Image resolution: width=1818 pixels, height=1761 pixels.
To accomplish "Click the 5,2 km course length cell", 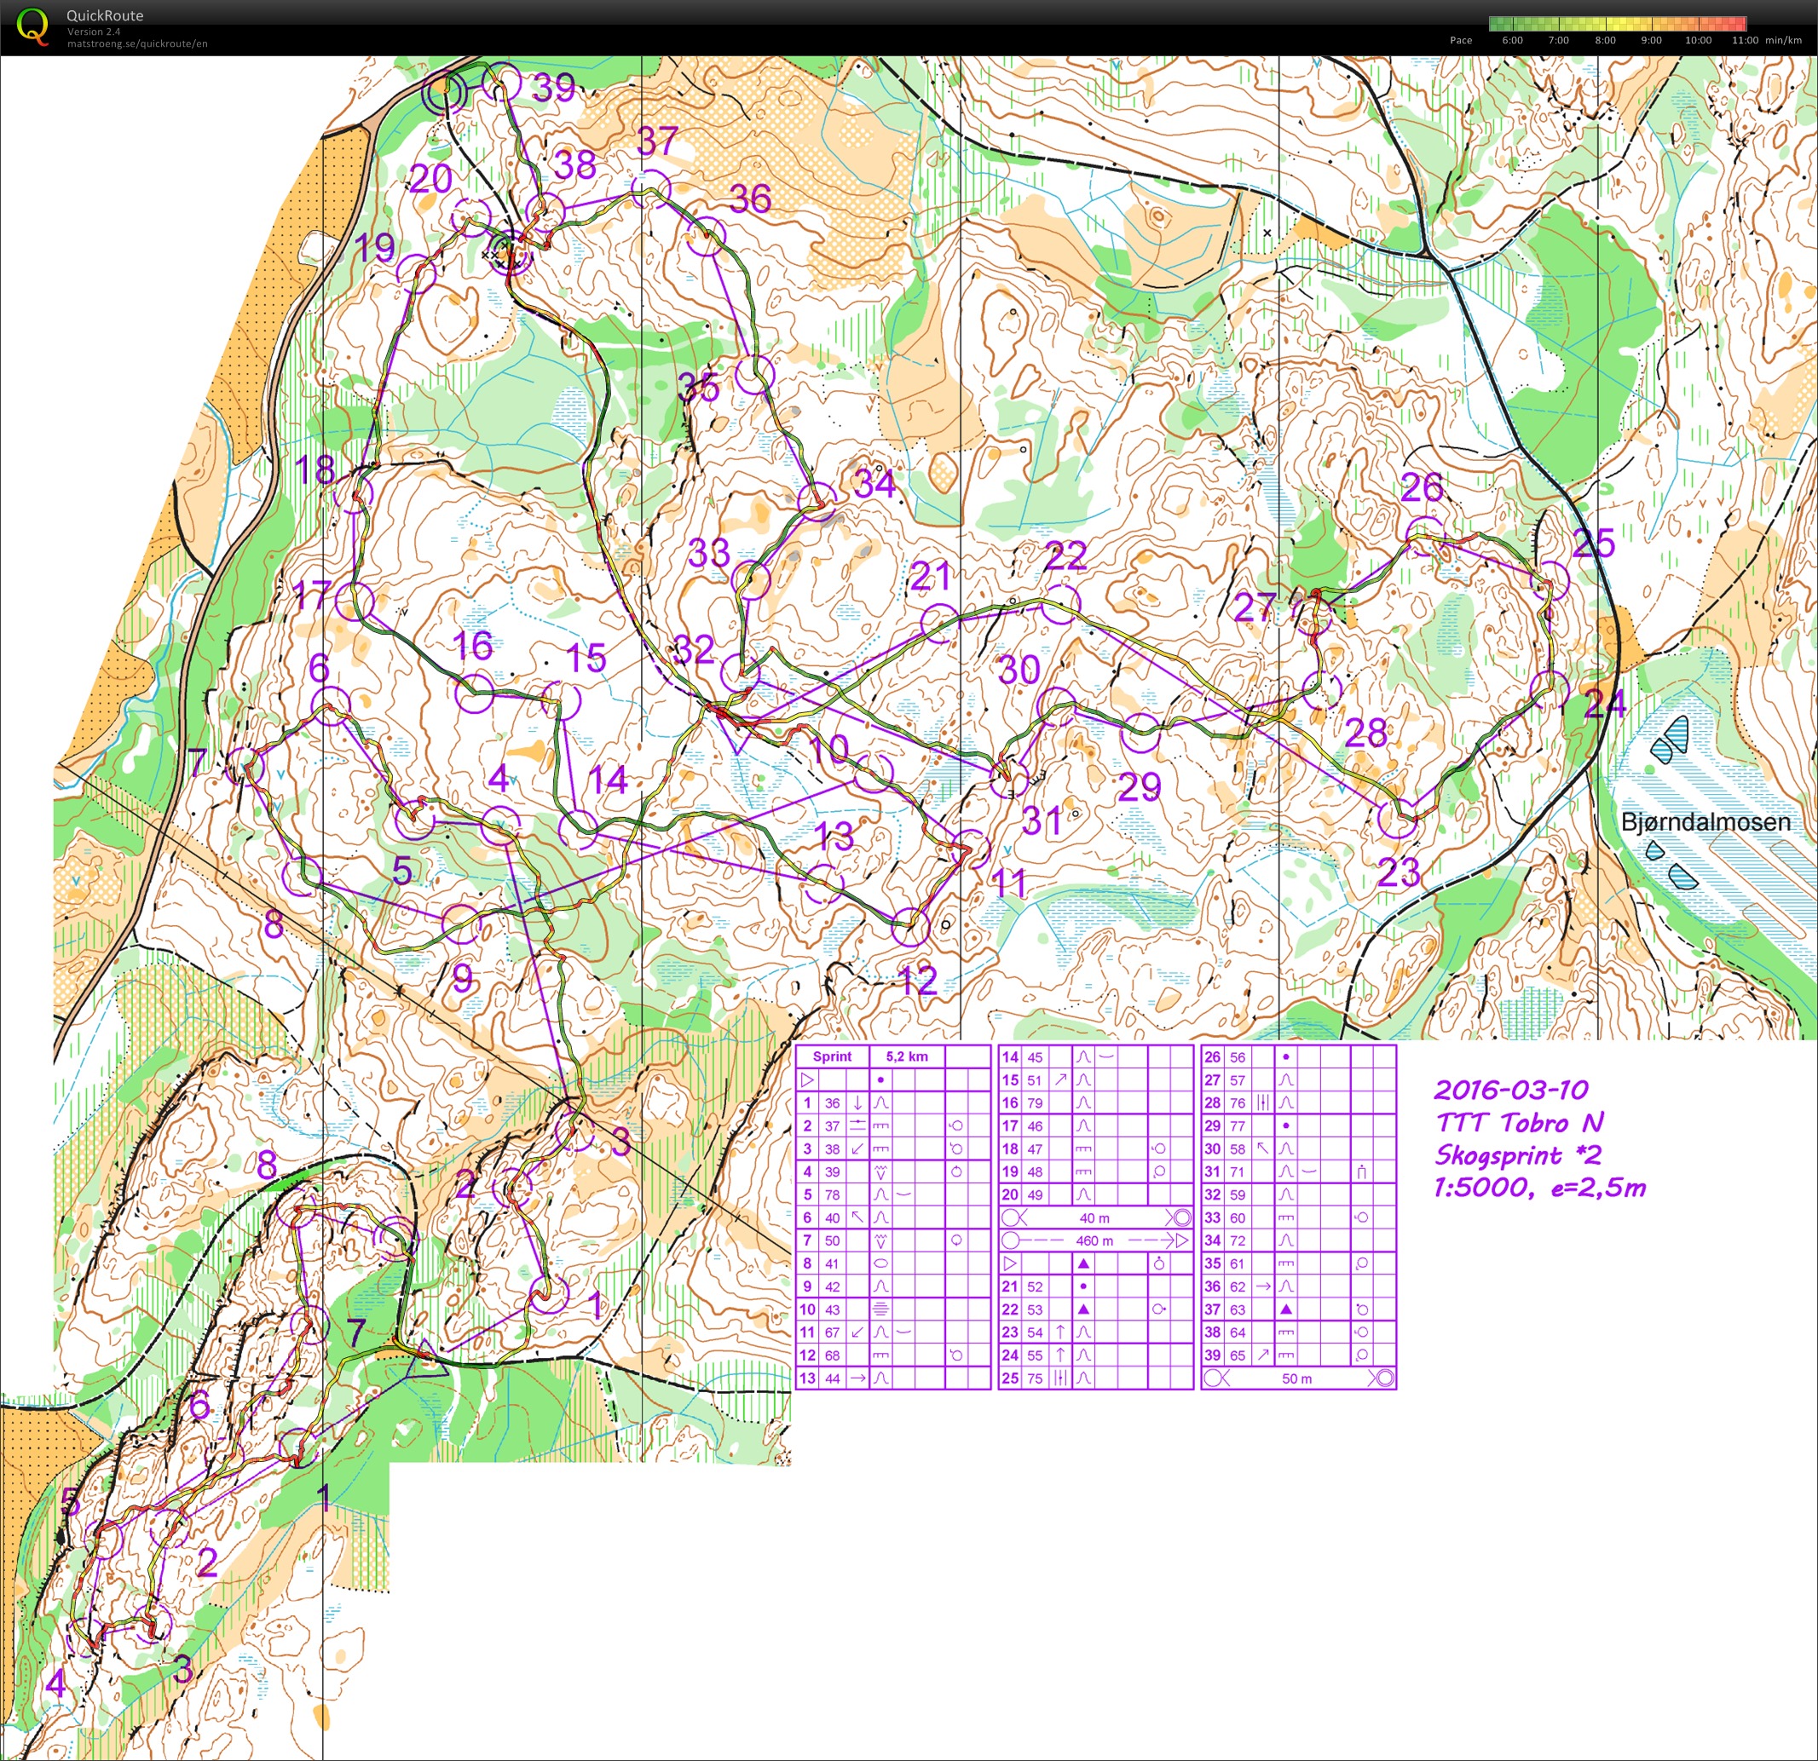I will click(906, 1056).
